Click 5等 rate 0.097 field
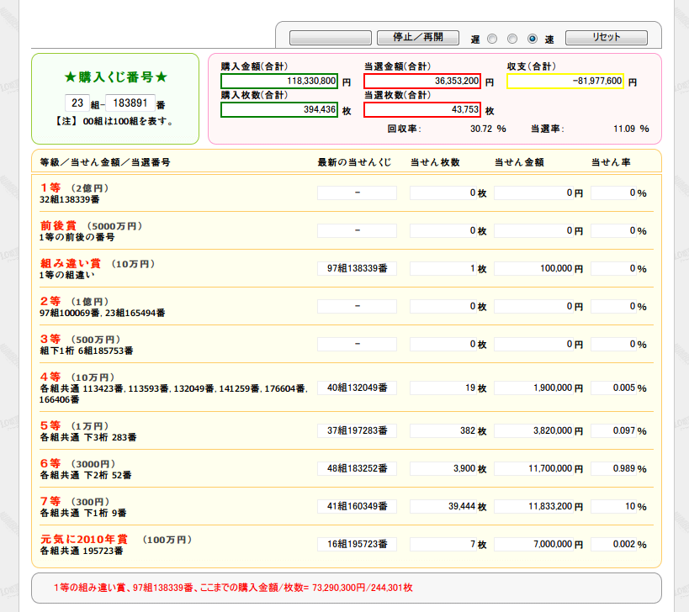This screenshot has height=612, width=689. pos(613,431)
